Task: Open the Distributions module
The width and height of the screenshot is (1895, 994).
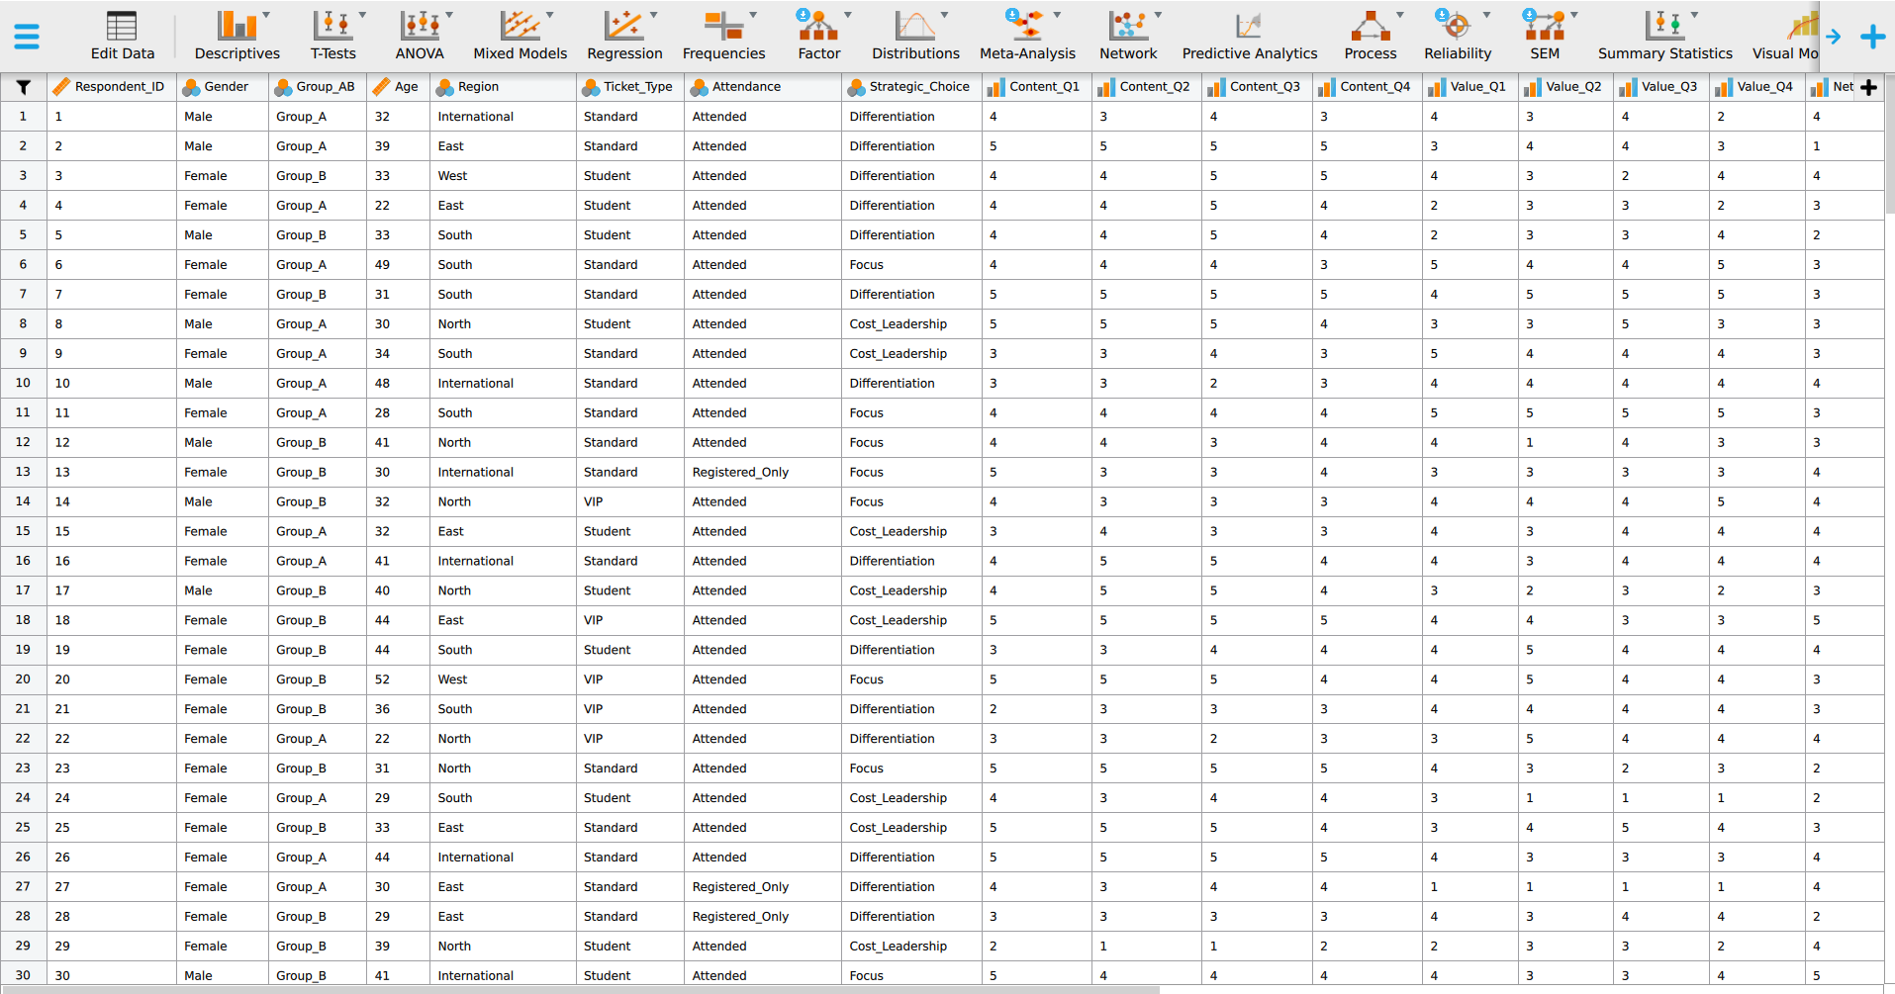Action: (x=915, y=37)
